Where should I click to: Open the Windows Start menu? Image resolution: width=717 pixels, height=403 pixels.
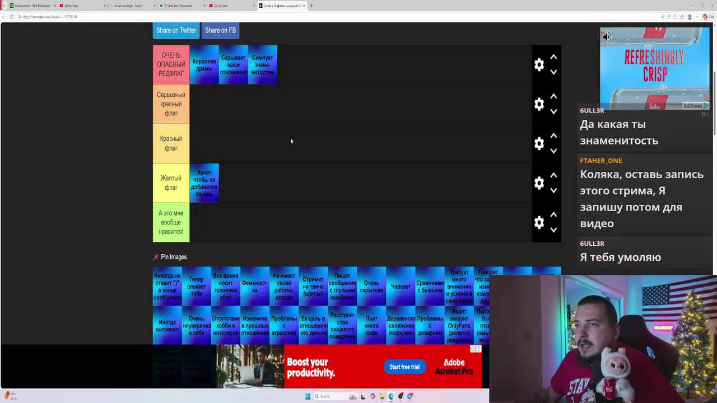point(308,396)
